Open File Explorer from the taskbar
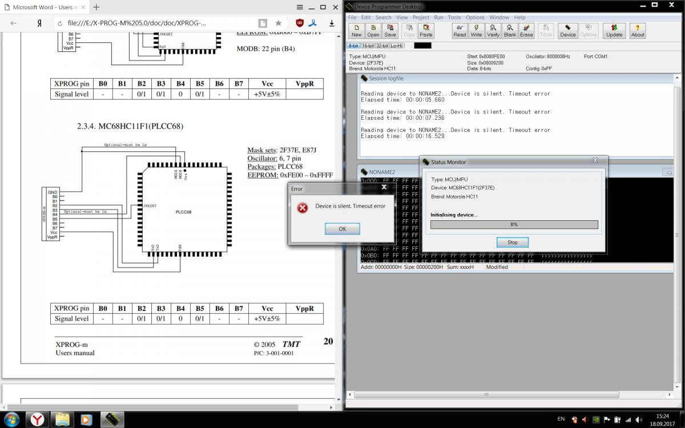The image size is (685, 428). pyautogui.click(x=62, y=419)
